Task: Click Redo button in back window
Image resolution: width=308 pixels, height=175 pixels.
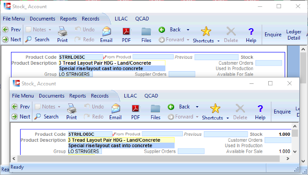Action: 85,40
